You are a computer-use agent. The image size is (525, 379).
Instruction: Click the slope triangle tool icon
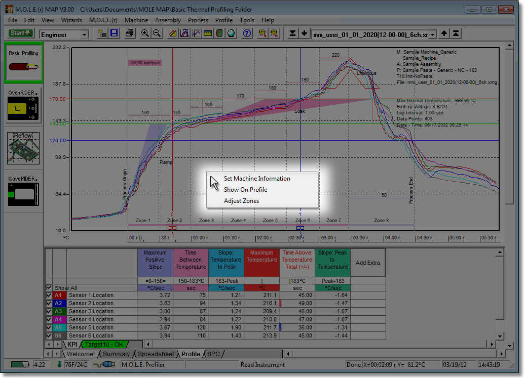[173, 33]
